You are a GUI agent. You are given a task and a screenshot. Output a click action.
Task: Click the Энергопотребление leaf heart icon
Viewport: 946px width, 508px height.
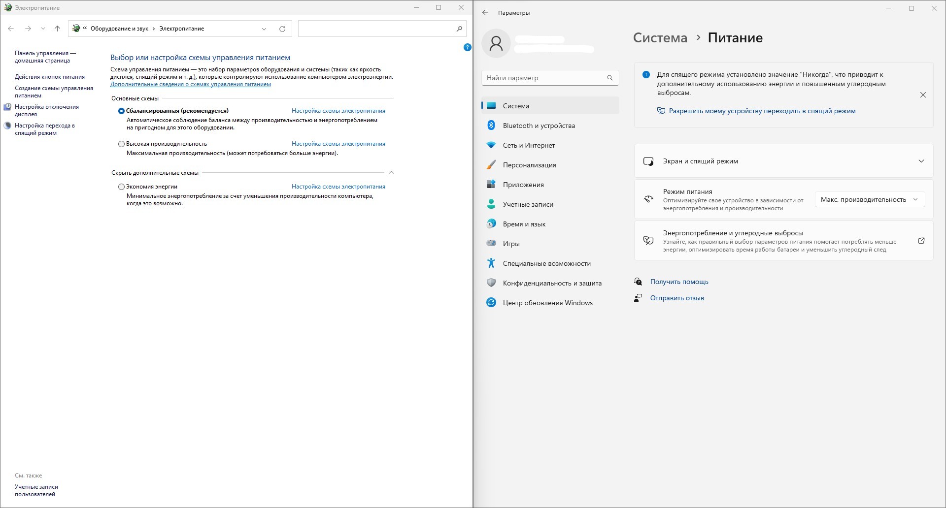pyautogui.click(x=648, y=241)
